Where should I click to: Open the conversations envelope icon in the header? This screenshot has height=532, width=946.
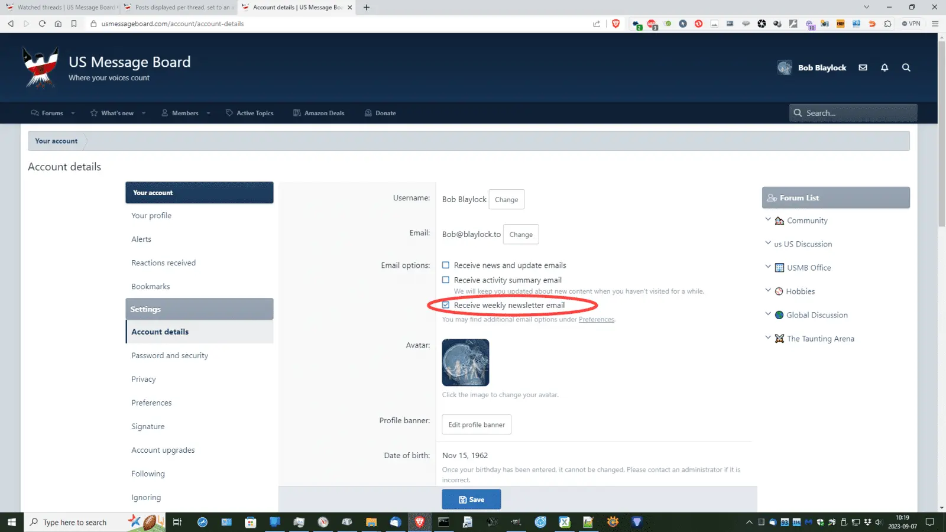pos(863,67)
